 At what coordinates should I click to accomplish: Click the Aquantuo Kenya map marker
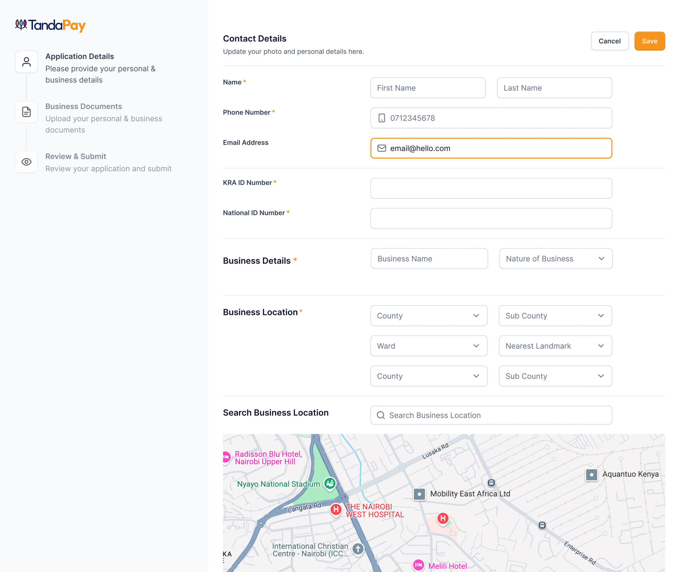click(x=591, y=475)
